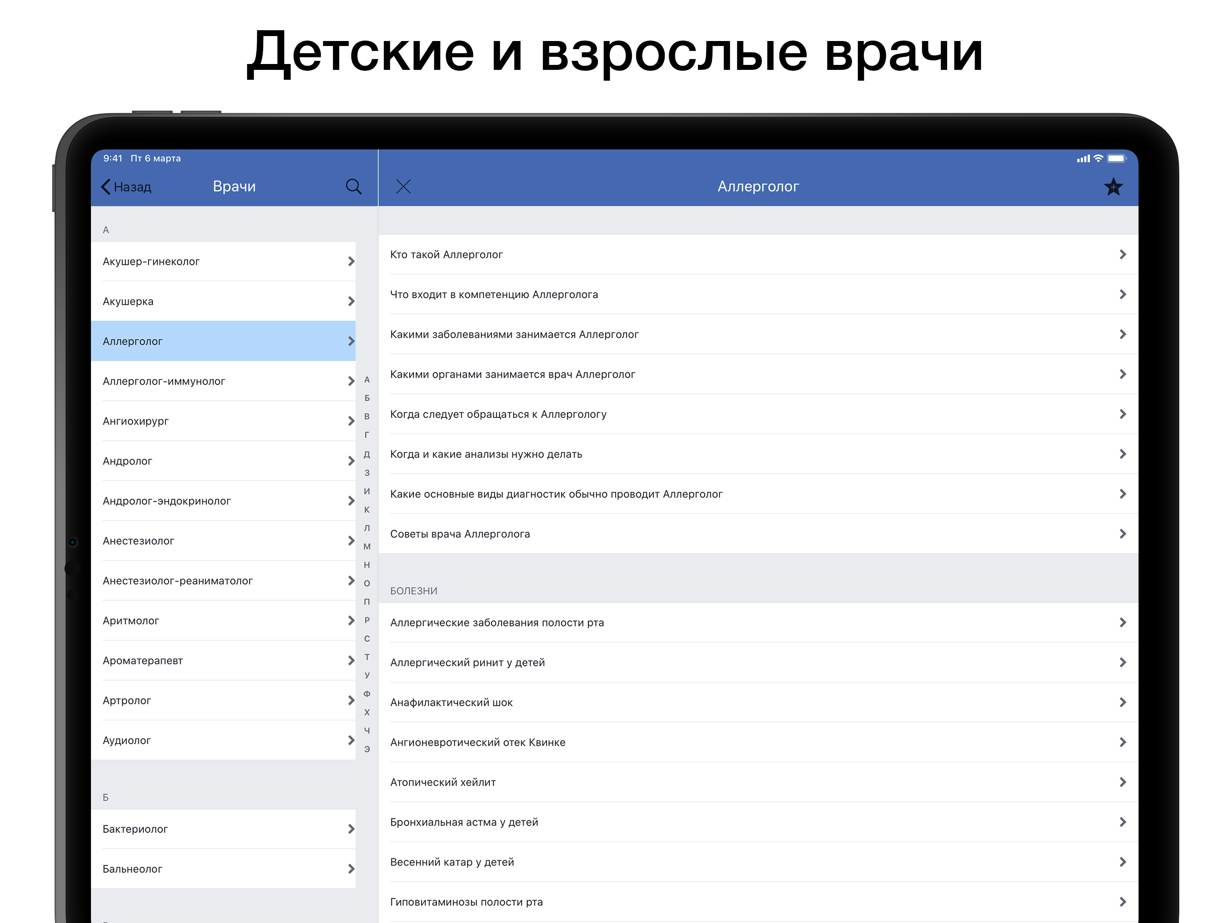Screen dimensions: 1231x923
Task: Select Бальнеолог row
Action: (x=223, y=869)
